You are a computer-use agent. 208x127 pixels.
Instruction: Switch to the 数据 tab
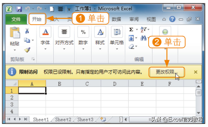116,19
